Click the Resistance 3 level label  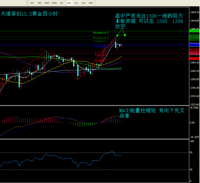pos(101,33)
